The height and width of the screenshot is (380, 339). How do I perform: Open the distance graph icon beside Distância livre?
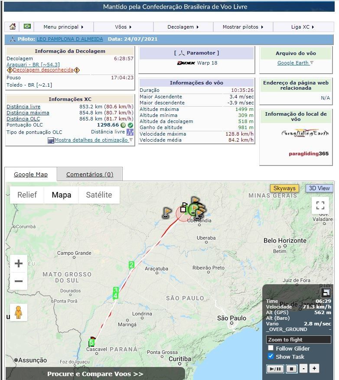point(130,132)
